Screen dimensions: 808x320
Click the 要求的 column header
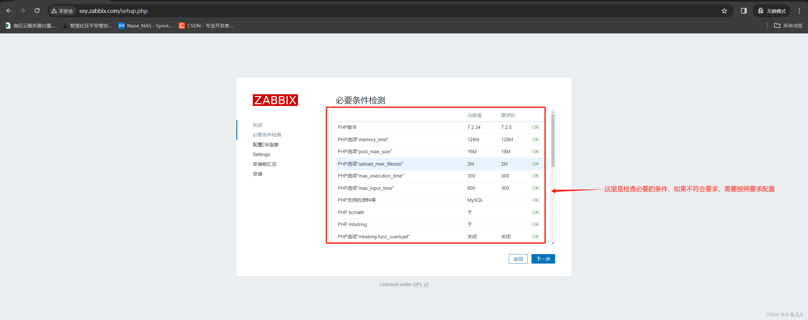pyautogui.click(x=508, y=115)
